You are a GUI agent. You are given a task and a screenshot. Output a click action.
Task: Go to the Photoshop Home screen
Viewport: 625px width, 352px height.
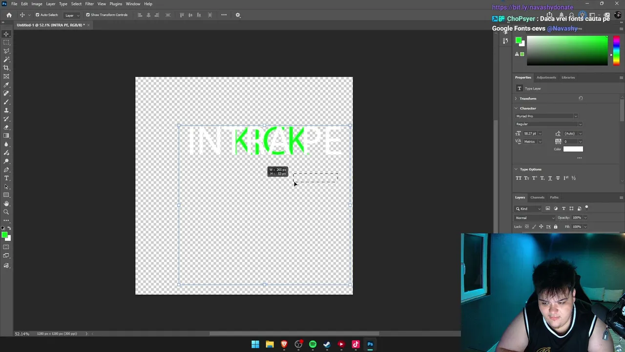(x=9, y=15)
